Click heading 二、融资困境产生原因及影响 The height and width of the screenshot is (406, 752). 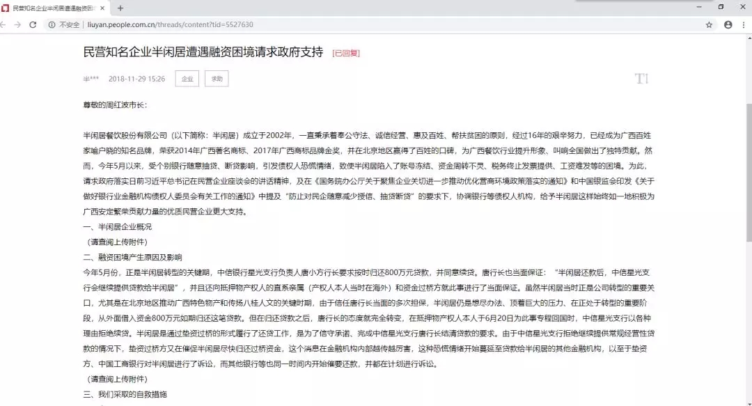(x=132, y=257)
